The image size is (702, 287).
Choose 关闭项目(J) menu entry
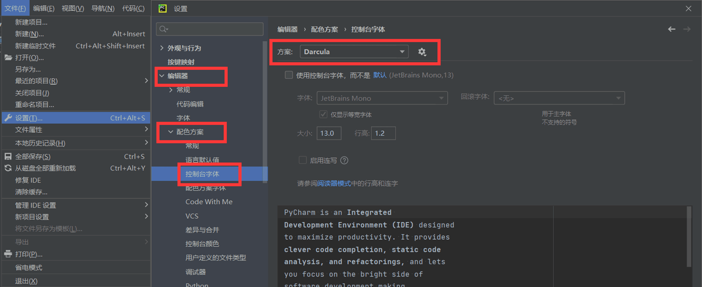[76, 93]
